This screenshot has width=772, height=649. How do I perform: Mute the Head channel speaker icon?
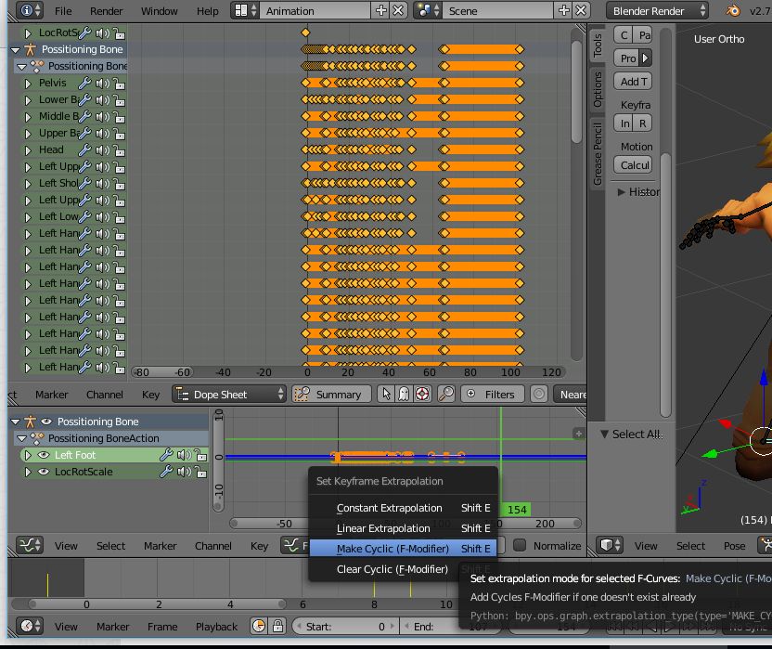[102, 149]
